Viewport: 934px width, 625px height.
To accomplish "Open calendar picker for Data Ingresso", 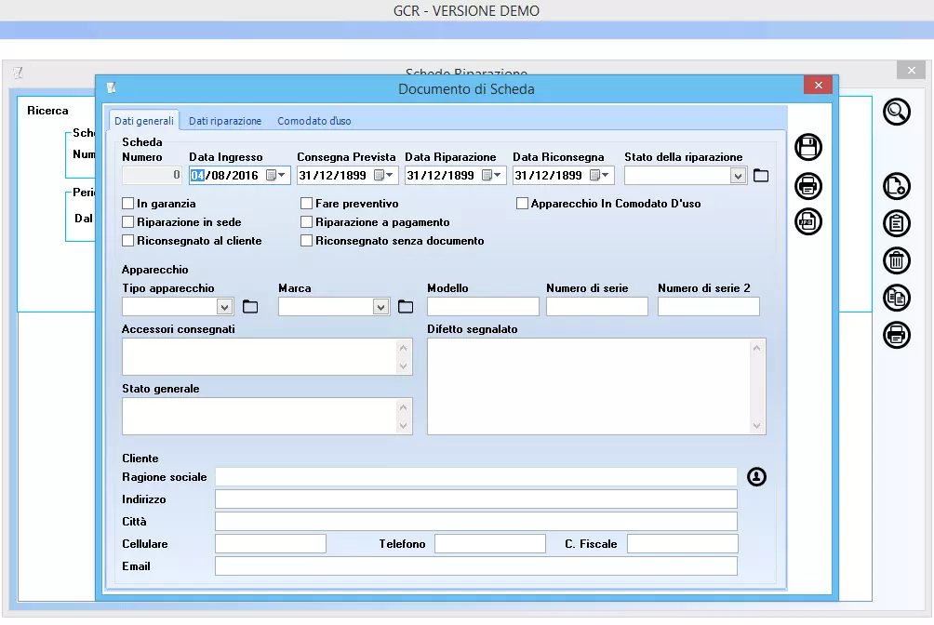I will (275, 175).
